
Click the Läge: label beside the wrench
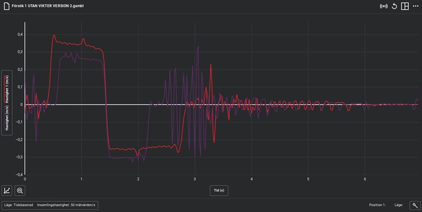click(x=399, y=205)
